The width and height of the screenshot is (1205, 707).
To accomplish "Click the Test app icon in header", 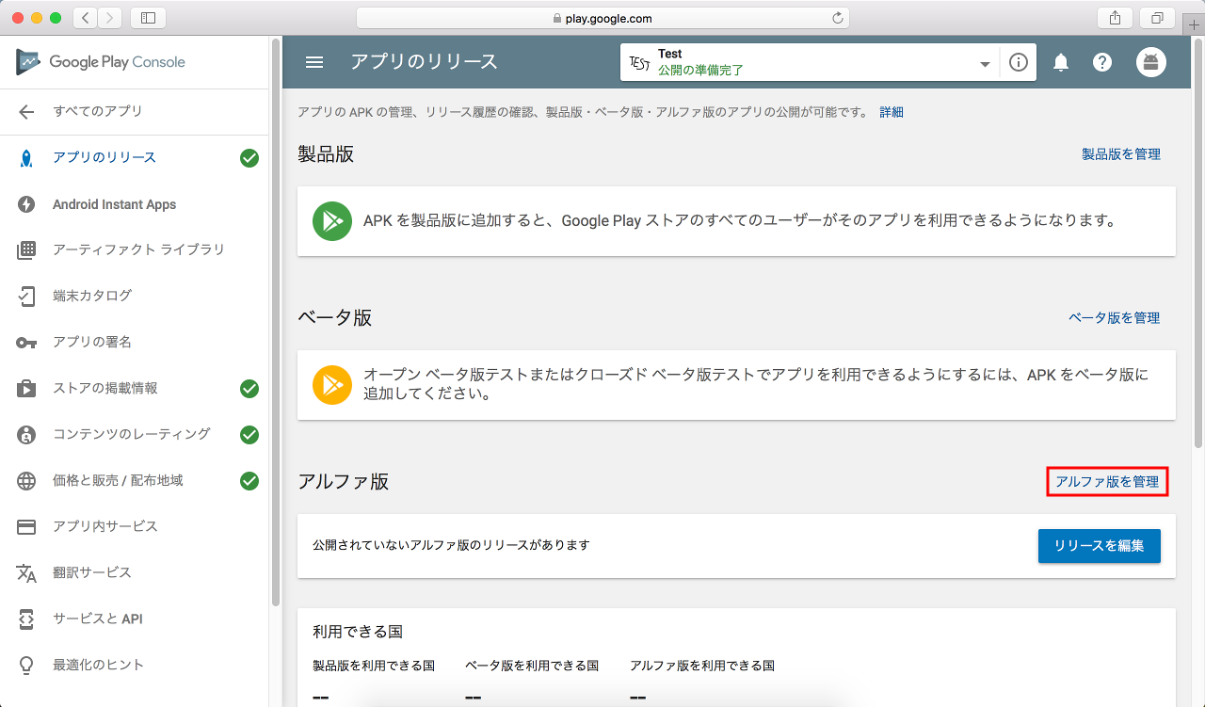I will pos(639,62).
